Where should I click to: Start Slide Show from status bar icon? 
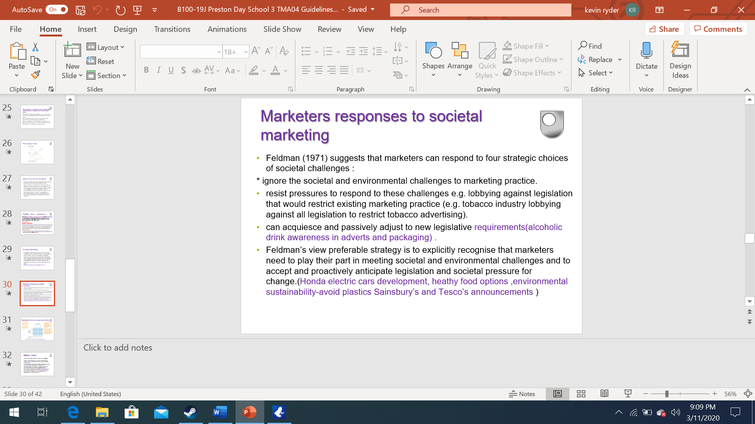[628, 394]
